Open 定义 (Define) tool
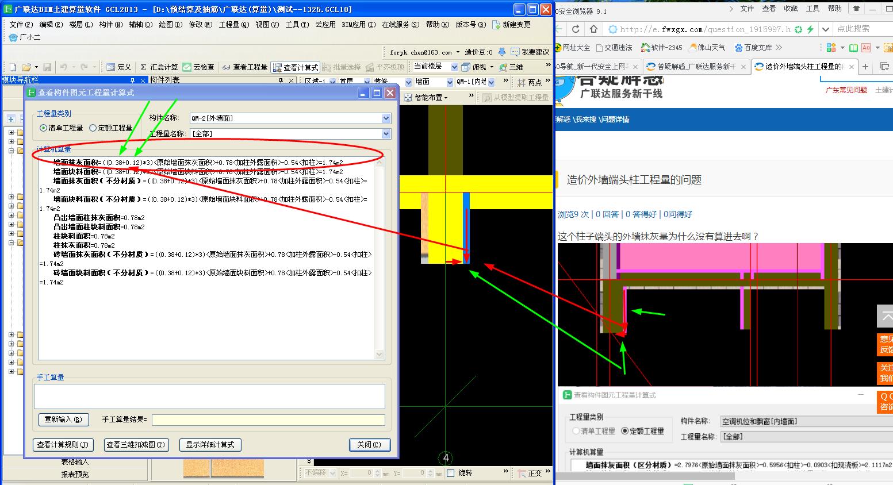This screenshot has height=485, width=893. click(118, 67)
